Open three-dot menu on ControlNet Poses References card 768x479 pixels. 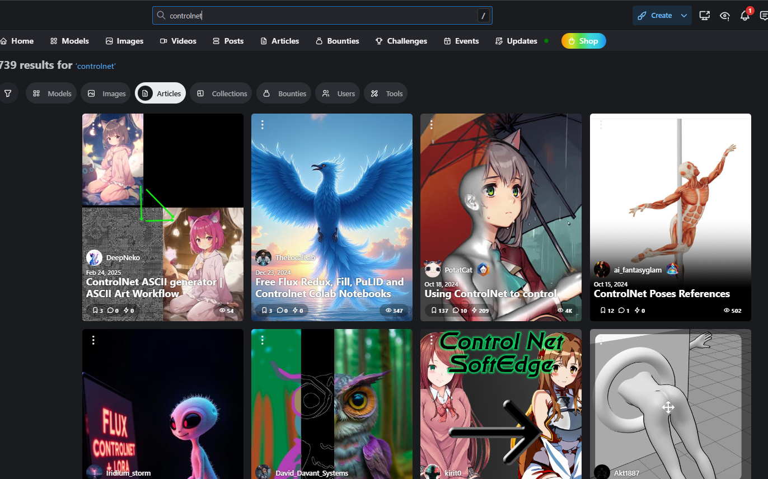(601, 125)
